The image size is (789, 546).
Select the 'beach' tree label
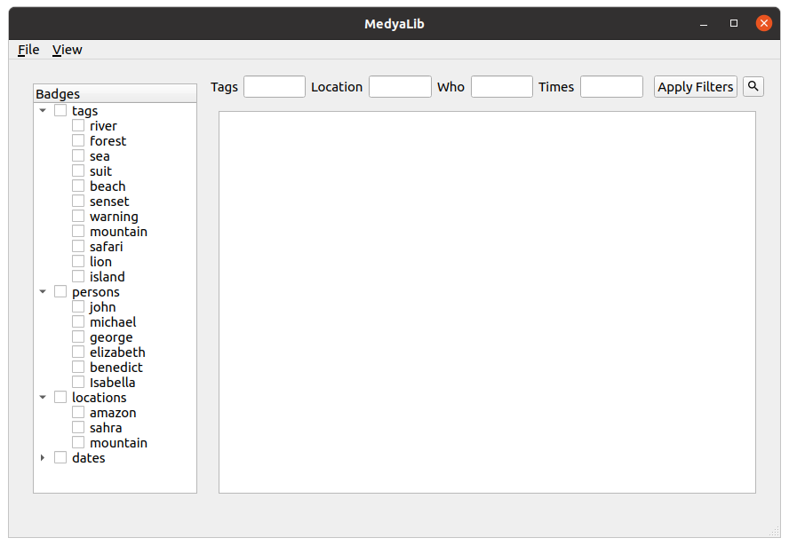[x=108, y=186]
